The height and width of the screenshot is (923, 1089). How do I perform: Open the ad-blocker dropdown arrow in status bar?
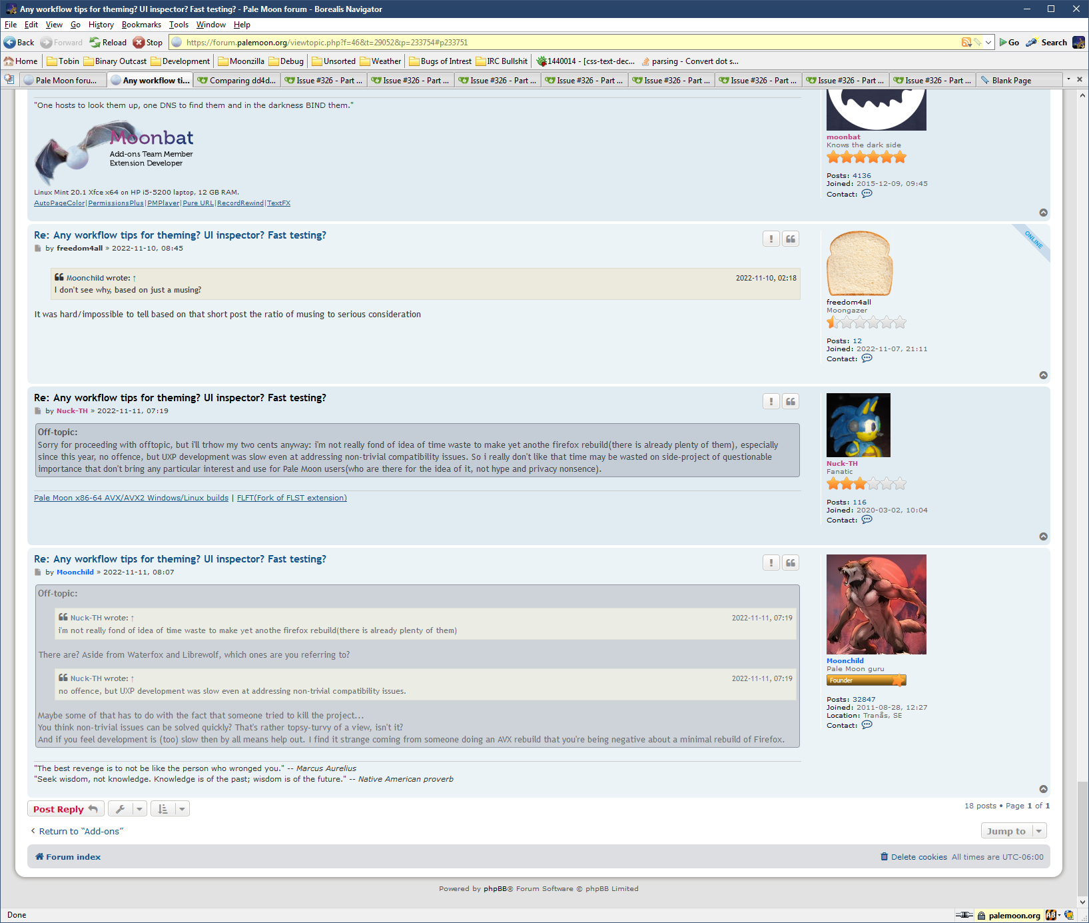pyautogui.click(x=1059, y=915)
